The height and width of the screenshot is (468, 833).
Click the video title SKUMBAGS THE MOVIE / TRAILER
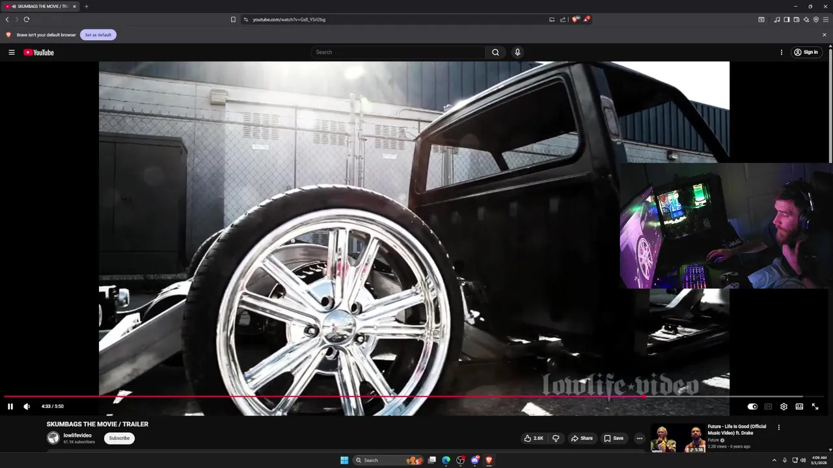pos(98,424)
